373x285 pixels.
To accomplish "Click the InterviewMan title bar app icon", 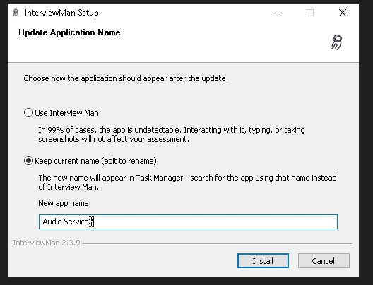I will [x=16, y=13].
